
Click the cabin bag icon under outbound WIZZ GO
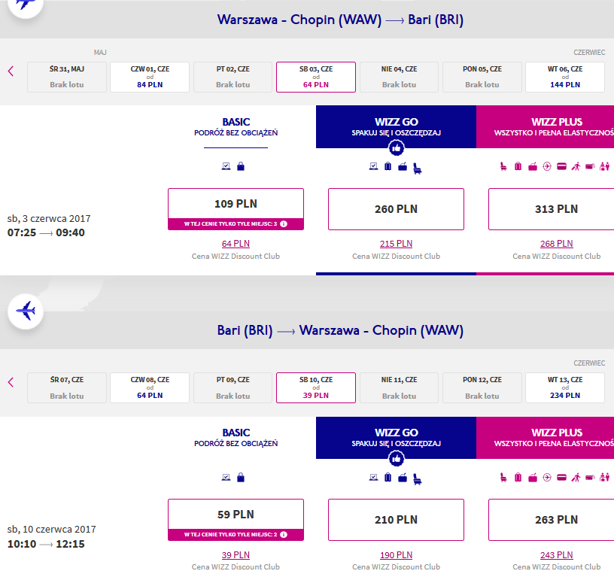[403, 167]
